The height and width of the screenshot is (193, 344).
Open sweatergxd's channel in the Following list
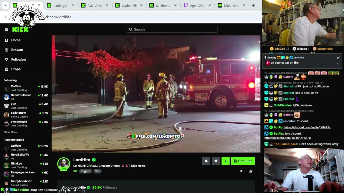click(x=26, y=124)
